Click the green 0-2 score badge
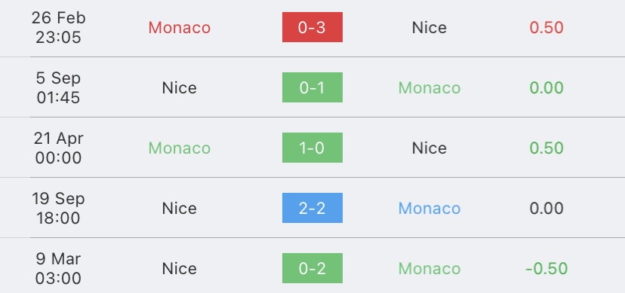The width and height of the screenshot is (625, 293). 312,268
